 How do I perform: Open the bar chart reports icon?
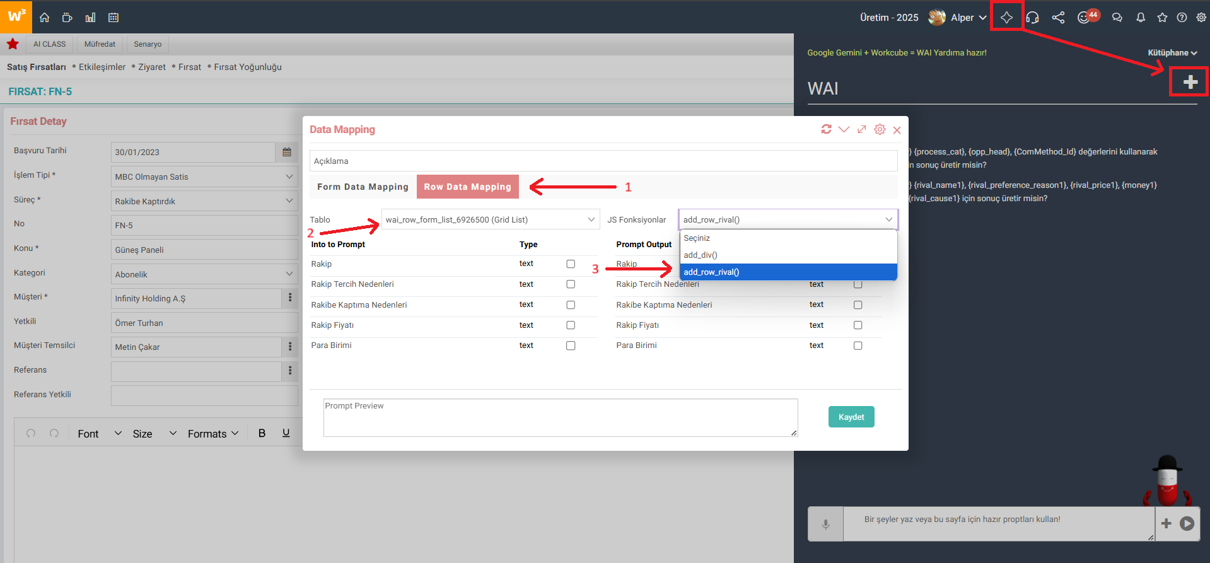[x=90, y=18]
